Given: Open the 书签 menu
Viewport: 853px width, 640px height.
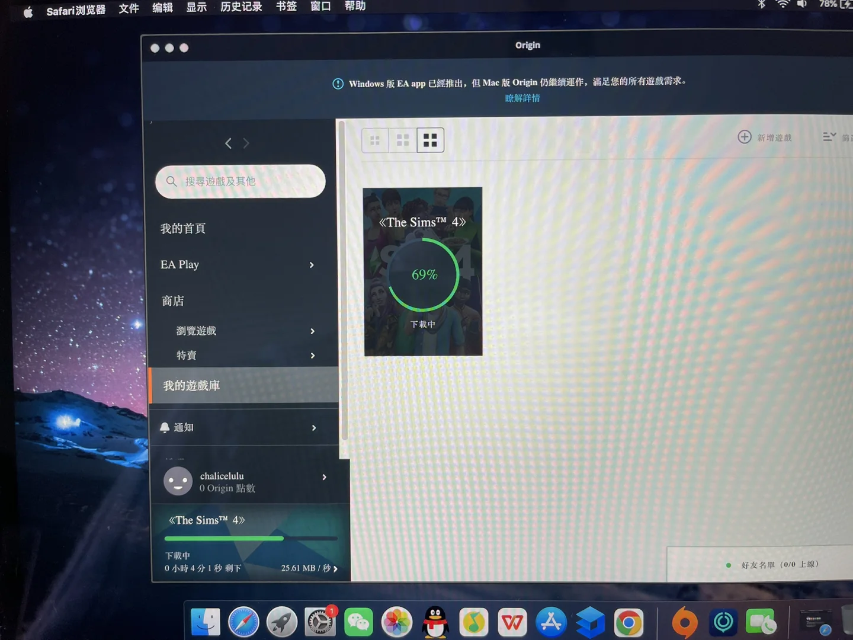Looking at the screenshot, I should pos(286,6).
